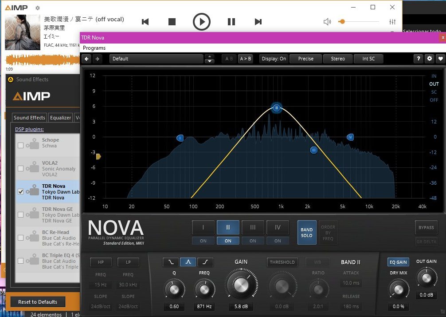Open Nova help question mark
The image size is (446, 317).
(418, 59)
